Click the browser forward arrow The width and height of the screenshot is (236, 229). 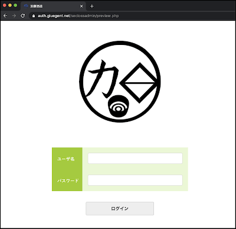[x=14, y=16]
